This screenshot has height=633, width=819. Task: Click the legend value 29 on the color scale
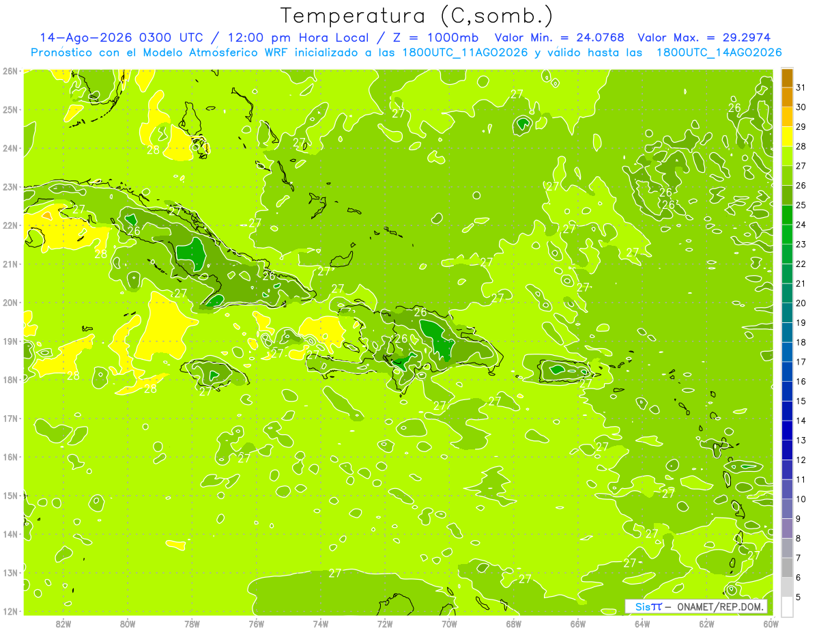[801, 127]
